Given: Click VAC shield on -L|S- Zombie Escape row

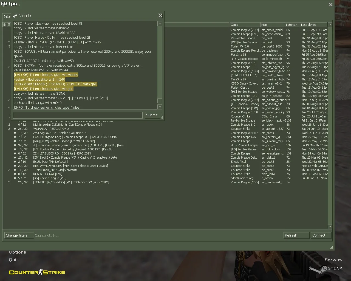Looking at the screenshot, I should [x=15, y=145].
